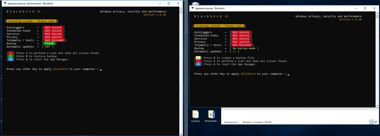Maximize the left Blackbird console window
Viewport: 380px width, 136px height.
[x=169, y=3]
